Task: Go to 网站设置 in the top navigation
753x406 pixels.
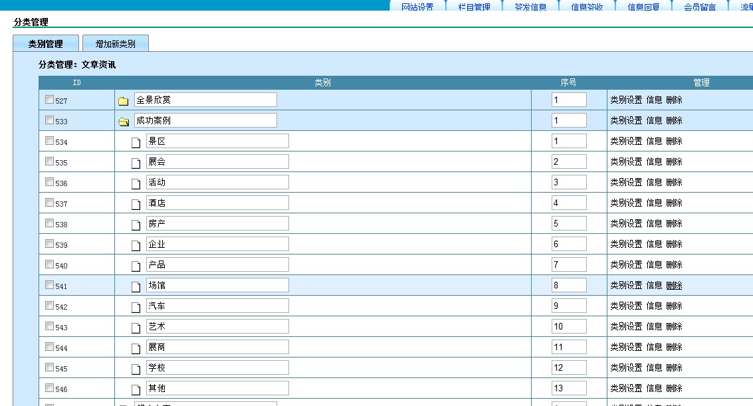Action: tap(417, 7)
